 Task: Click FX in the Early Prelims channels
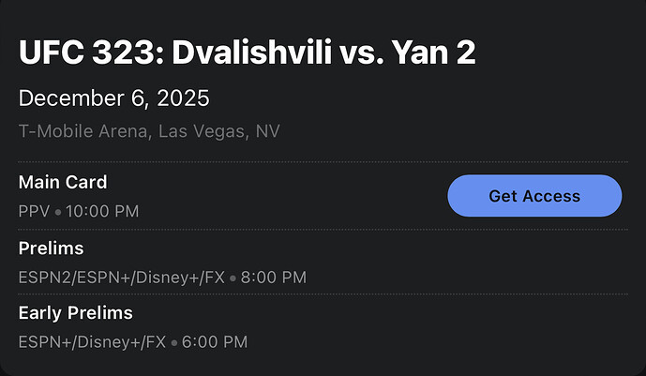tap(153, 342)
